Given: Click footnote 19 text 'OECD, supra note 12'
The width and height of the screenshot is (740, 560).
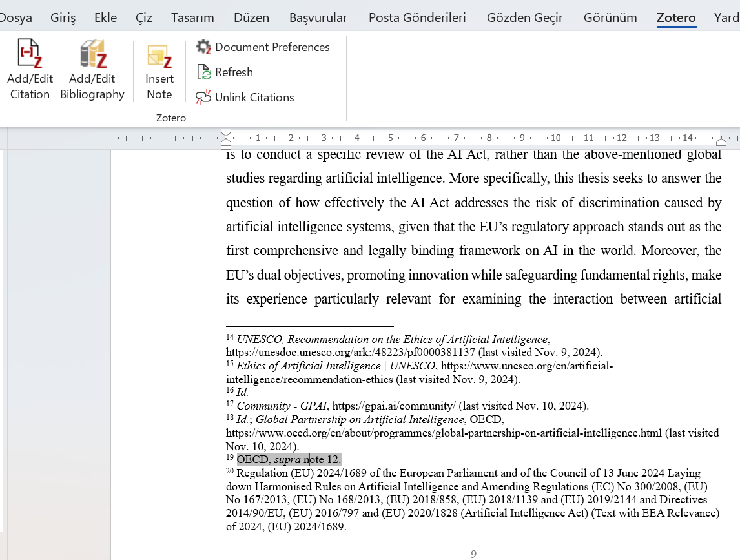Looking at the screenshot, I should (x=289, y=459).
